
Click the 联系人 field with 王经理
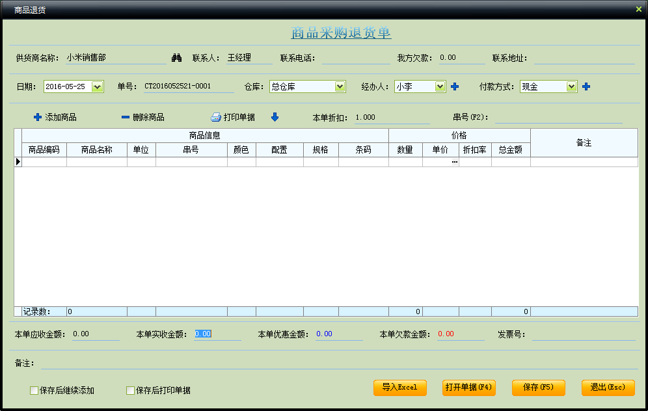pyautogui.click(x=249, y=59)
